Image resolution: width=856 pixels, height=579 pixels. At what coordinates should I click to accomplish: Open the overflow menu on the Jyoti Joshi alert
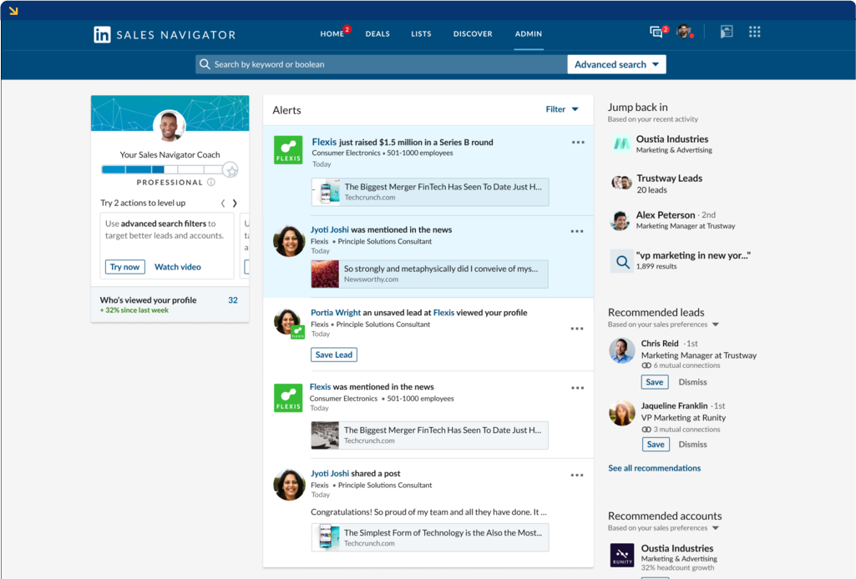coord(577,231)
